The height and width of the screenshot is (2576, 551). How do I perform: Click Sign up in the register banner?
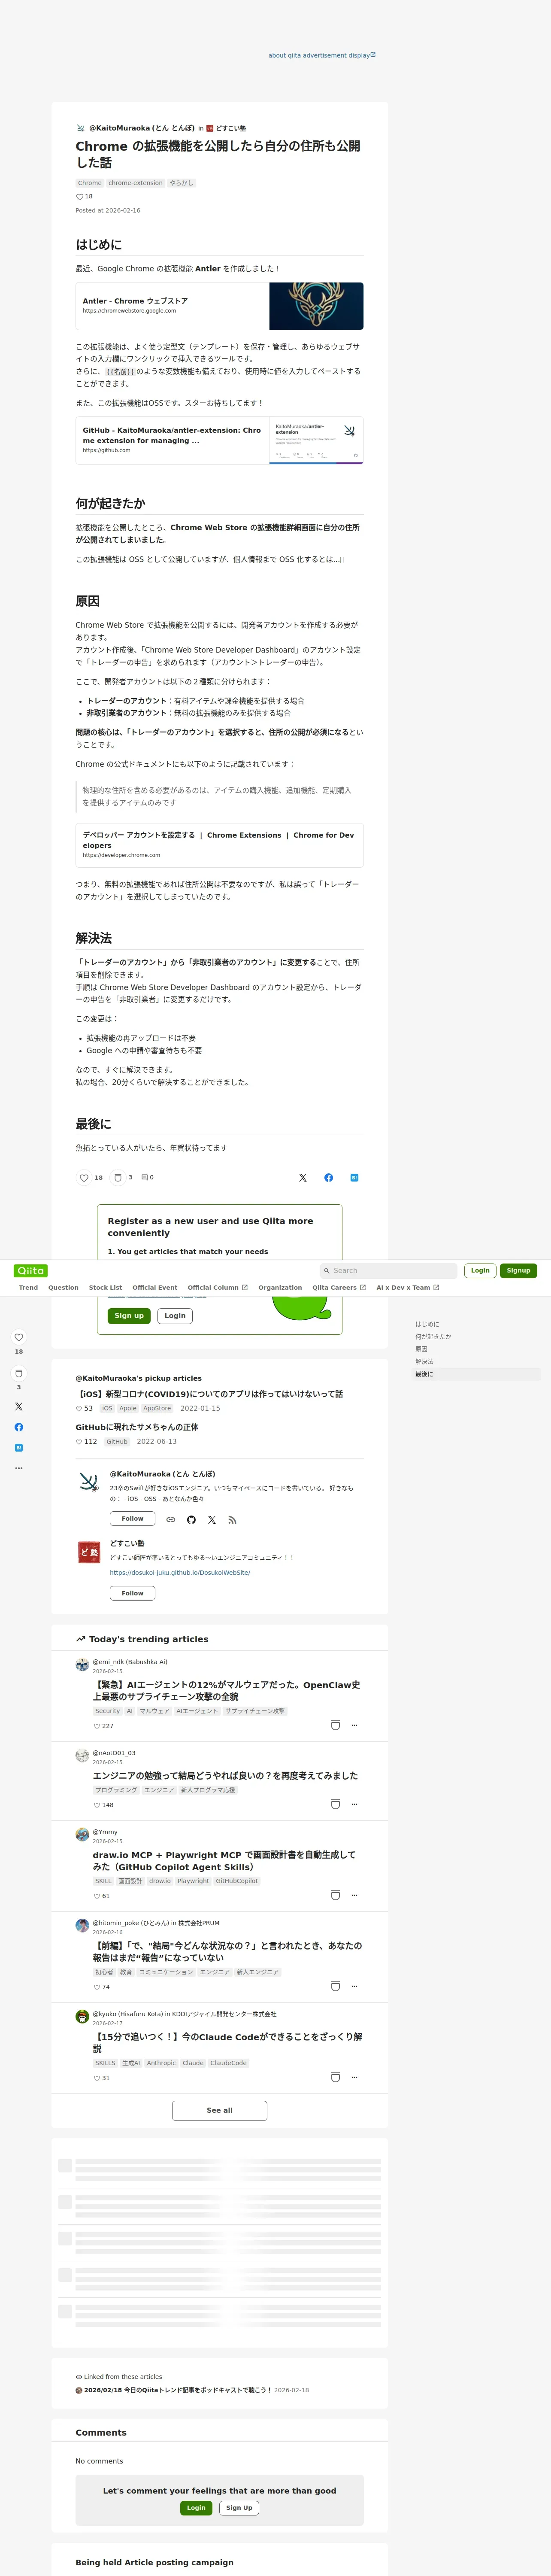(x=129, y=1315)
